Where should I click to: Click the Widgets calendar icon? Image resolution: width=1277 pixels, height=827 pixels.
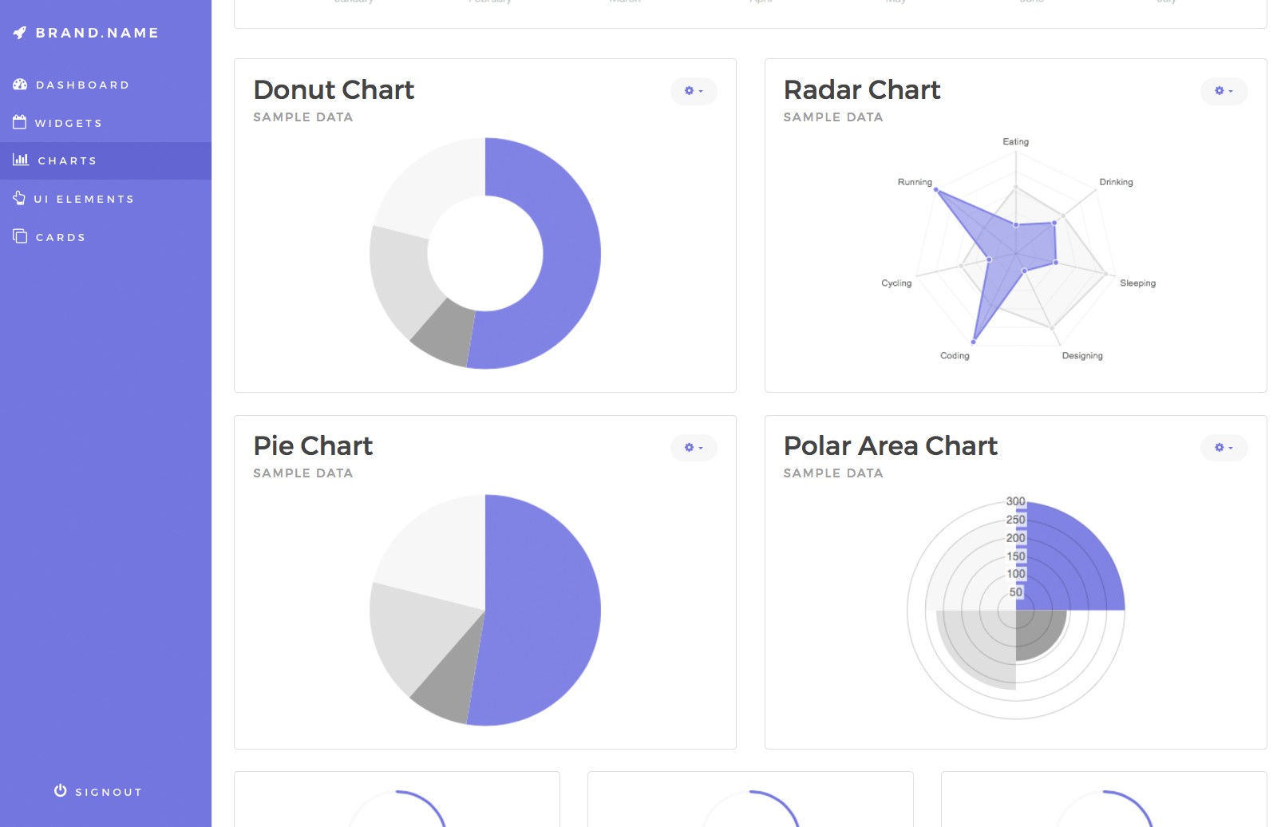point(20,122)
